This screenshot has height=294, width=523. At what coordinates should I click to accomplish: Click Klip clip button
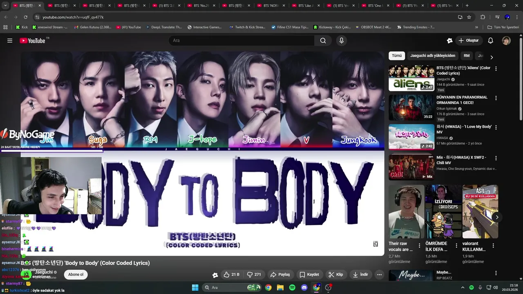point(336,274)
